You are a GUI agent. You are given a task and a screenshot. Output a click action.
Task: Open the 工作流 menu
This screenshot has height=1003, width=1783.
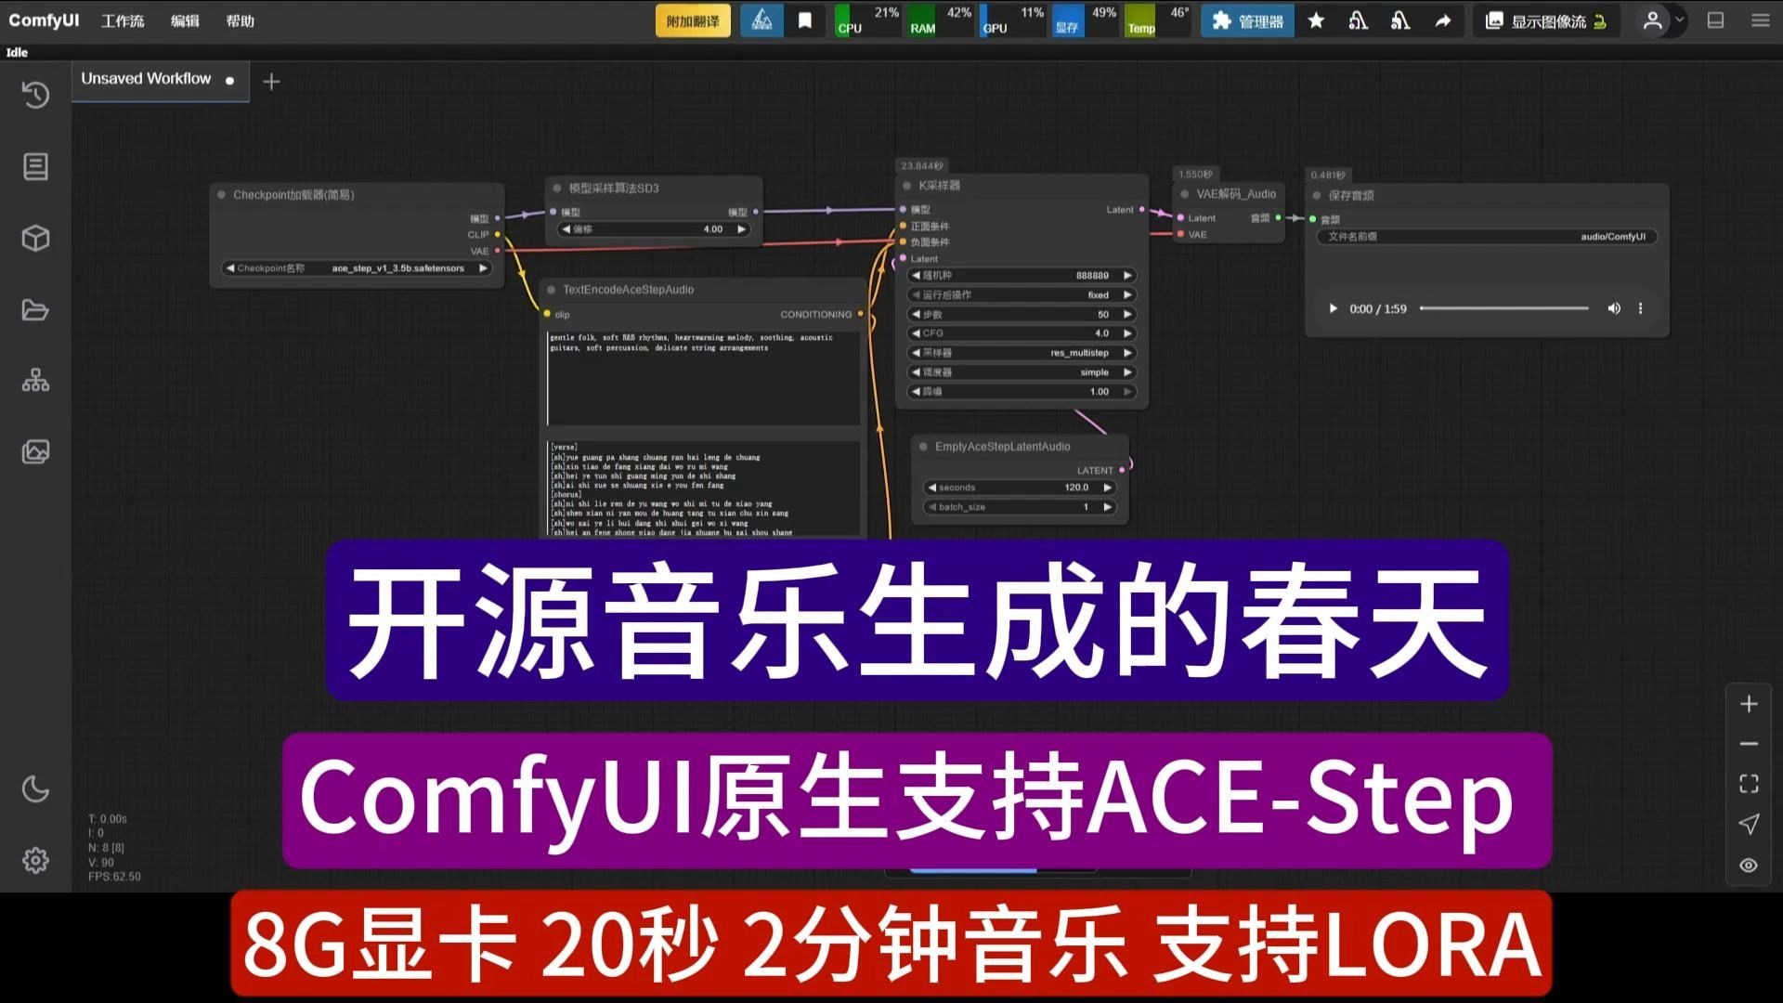point(123,20)
